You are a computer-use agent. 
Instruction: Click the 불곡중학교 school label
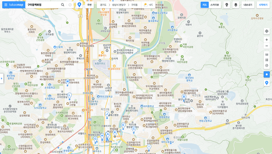[x=153, y=21]
